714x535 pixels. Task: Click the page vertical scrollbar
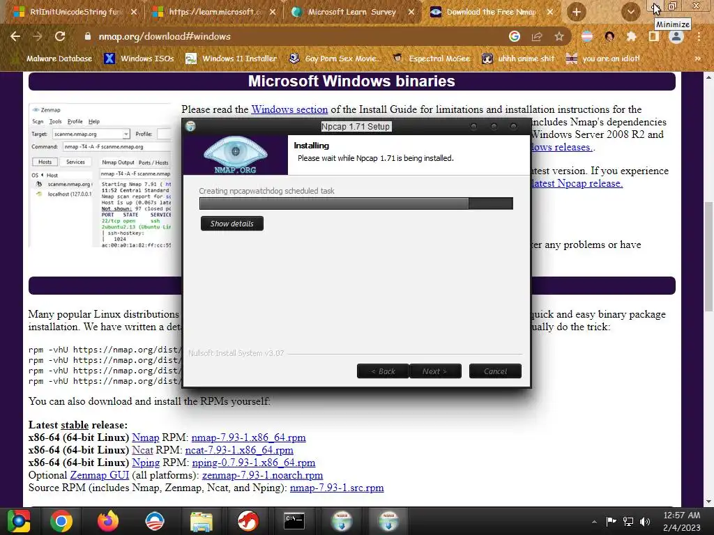click(708, 256)
